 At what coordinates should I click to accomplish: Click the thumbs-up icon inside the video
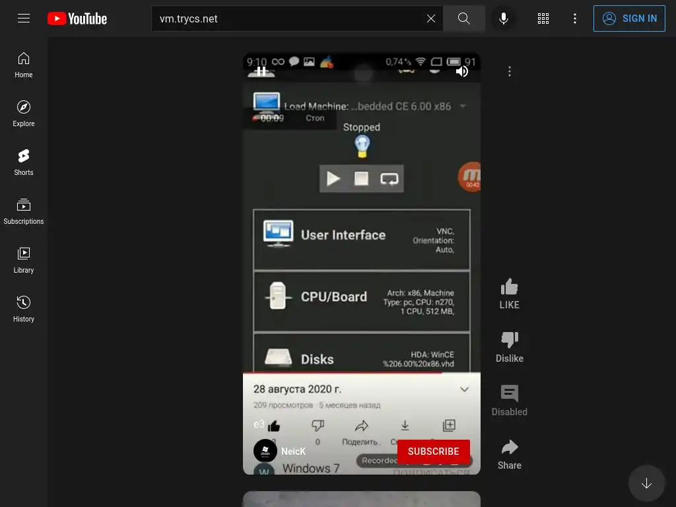274,426
